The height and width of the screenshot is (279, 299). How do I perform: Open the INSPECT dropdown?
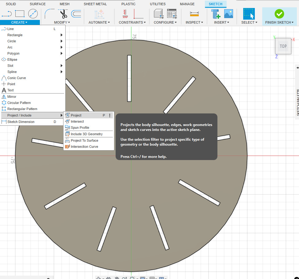[194, 22]
